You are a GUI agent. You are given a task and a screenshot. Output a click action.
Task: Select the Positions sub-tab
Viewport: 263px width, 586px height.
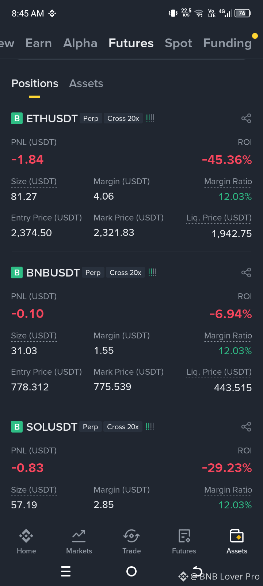coord(35,84)
